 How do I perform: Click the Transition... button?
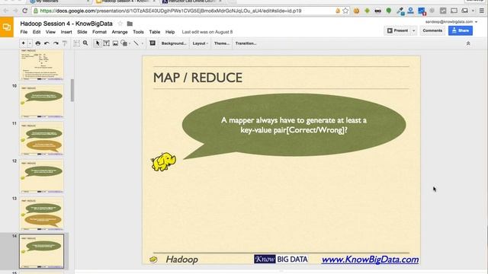(246, 43)
